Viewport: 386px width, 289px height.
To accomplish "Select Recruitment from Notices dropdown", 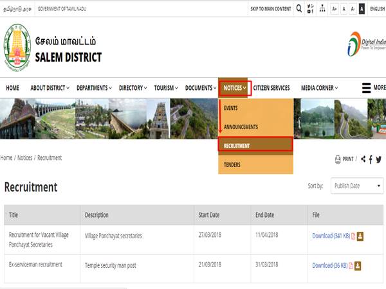I will tap(255, 146).
